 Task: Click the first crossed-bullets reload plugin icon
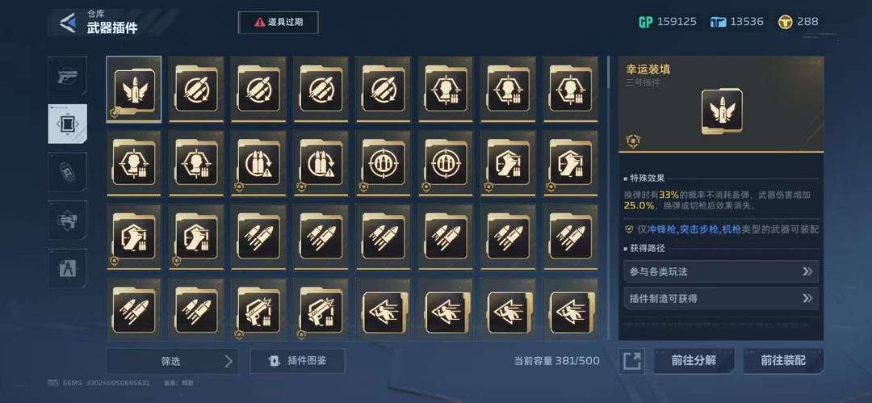[x=196, y=89]
